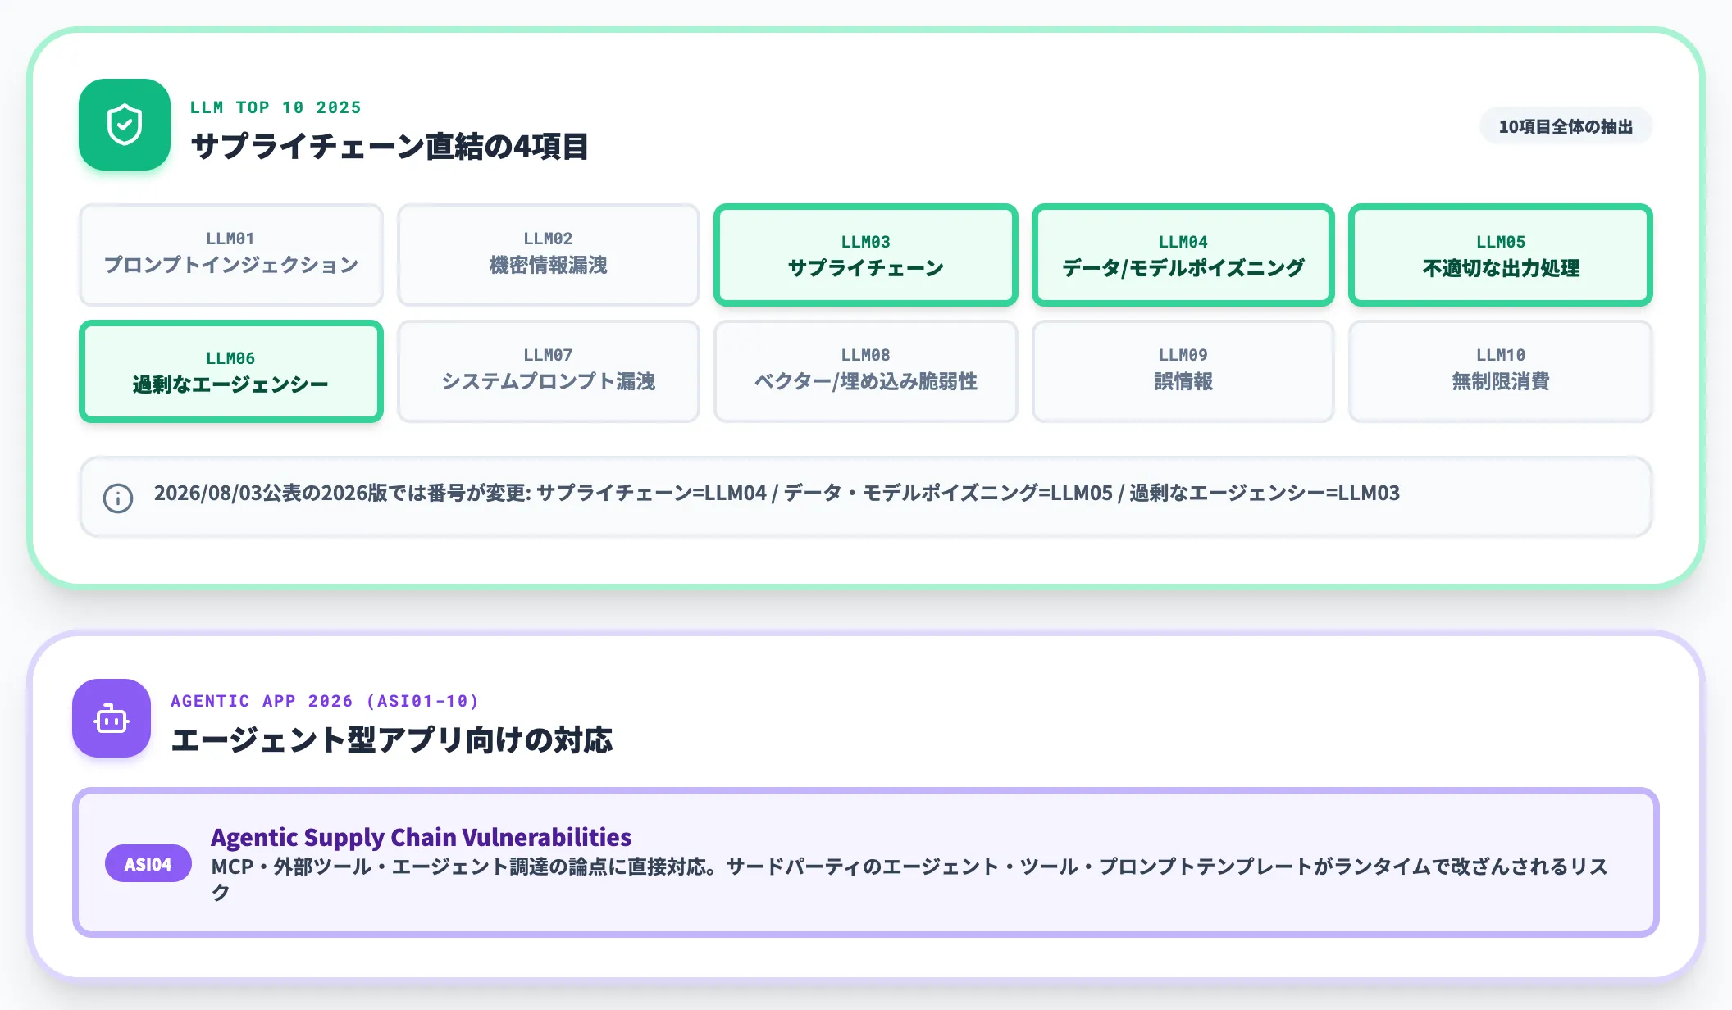Click the highlighted LLM03 サプライチェーン card

pyautogui.click(x=866, y=255)
